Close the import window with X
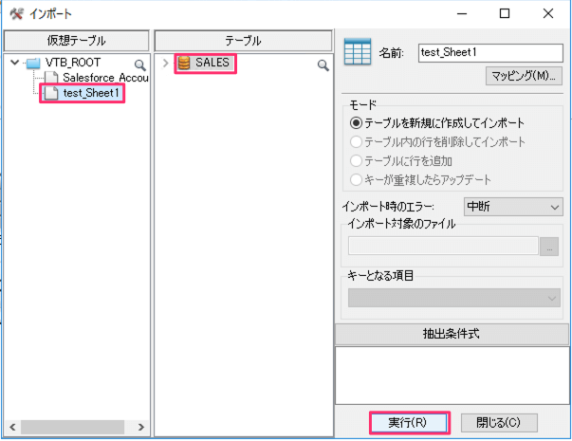 548,14
